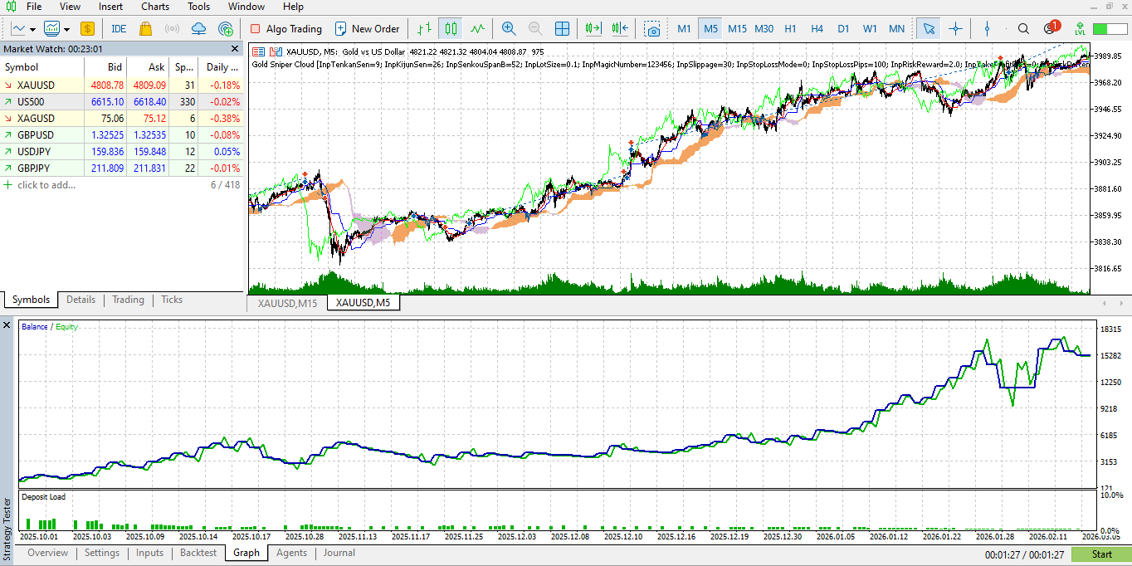
Task: Switch chart to line chart display
Action: [477, 28]
